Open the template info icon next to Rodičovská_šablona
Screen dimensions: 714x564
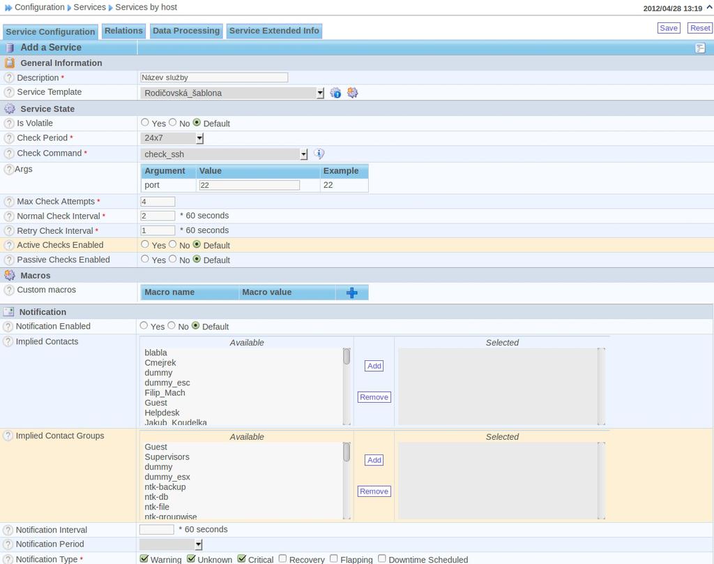(x=335, y=93)
